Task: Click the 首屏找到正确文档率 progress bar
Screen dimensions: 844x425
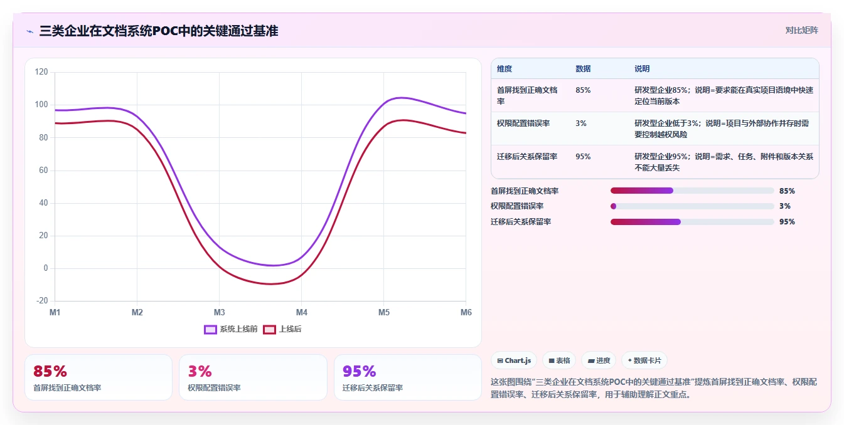Action: (x=692, y=191)
